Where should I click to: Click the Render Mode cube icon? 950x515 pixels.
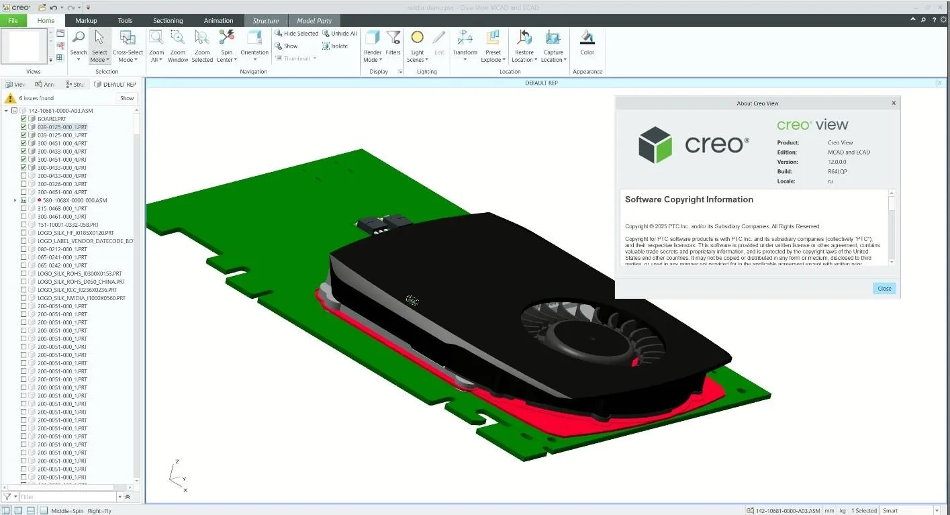(x=373, y=38)
